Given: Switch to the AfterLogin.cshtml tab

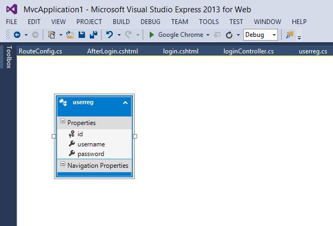Looking at the screenshot, I should click(112, 52).
